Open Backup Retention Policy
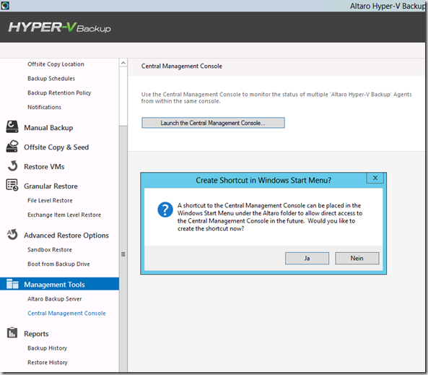The image size is (428, 375). point(59,93)
